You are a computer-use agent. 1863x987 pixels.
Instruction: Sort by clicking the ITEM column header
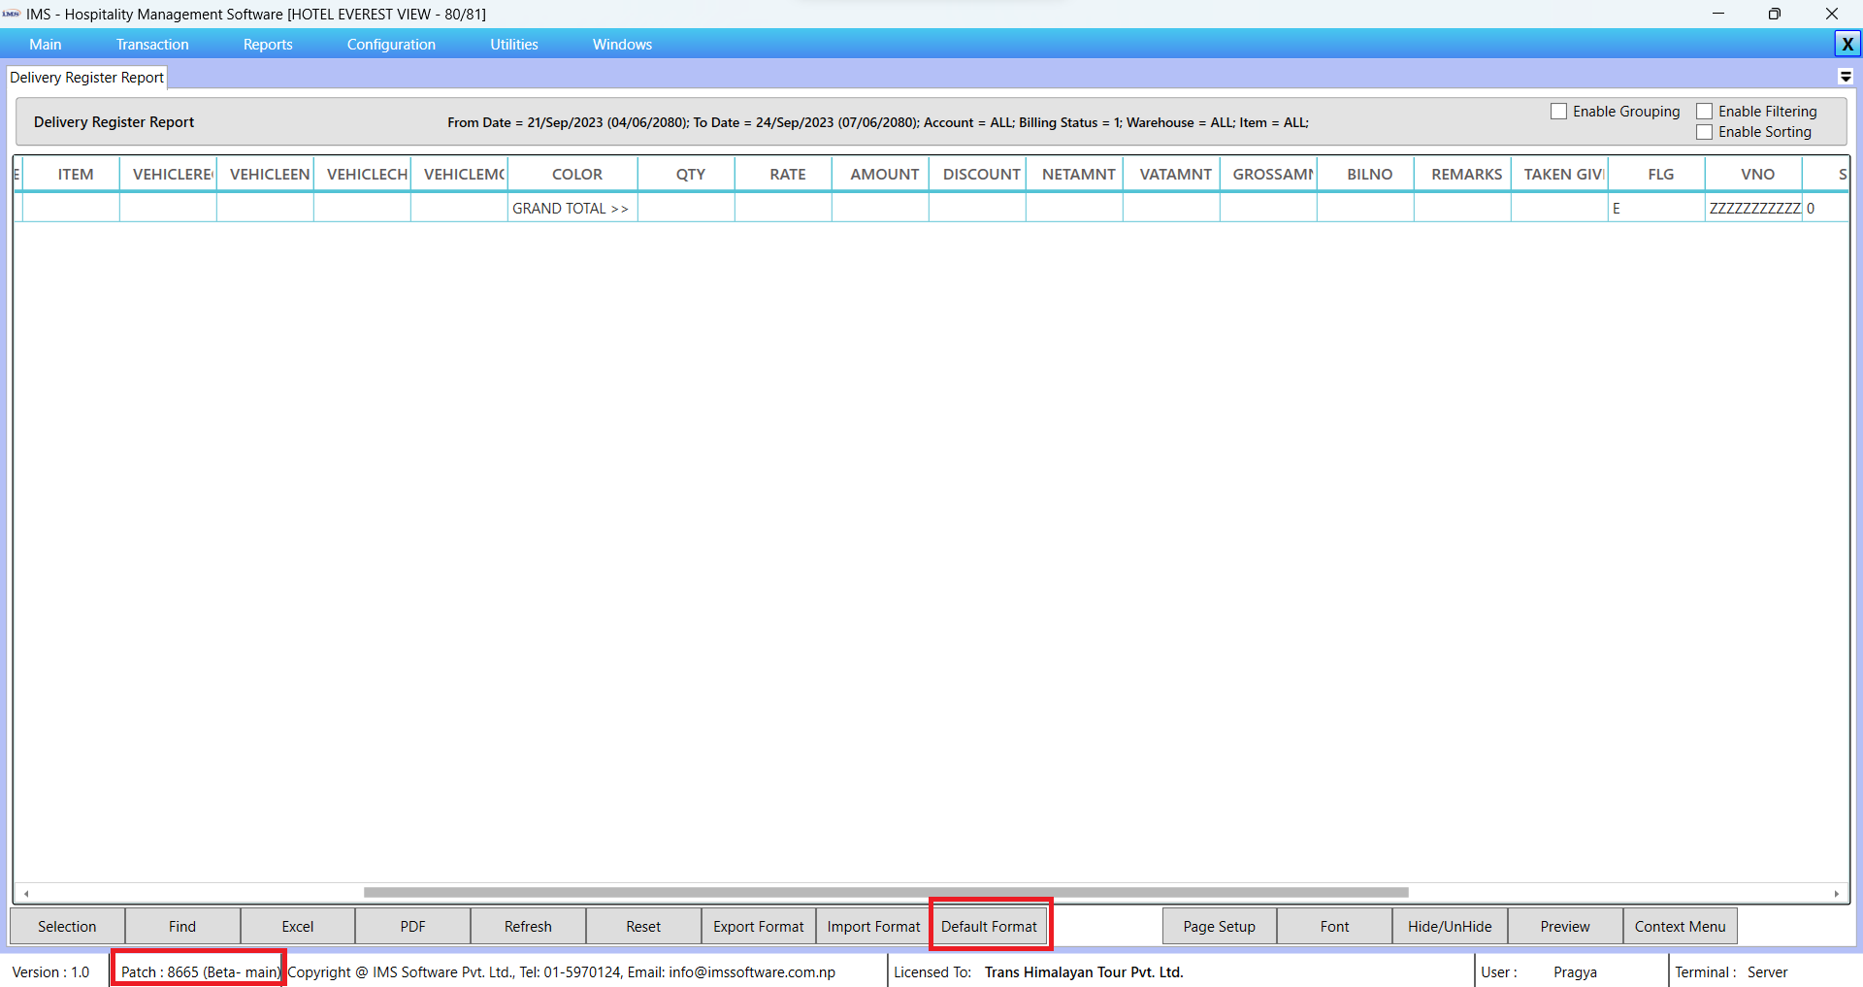click(x=76, y=174)
